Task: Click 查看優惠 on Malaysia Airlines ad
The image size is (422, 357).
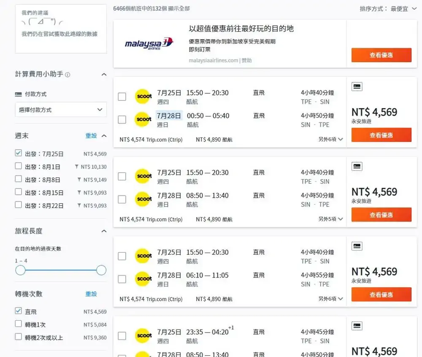Action: pyautogui.click(x=381, y=55)
